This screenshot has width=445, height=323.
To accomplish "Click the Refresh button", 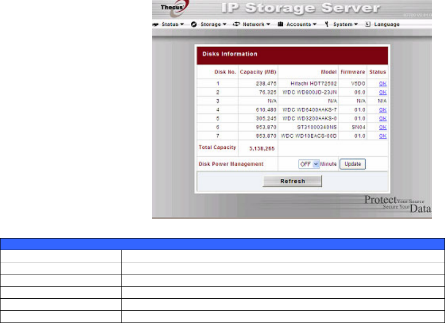I will (292, 182).
